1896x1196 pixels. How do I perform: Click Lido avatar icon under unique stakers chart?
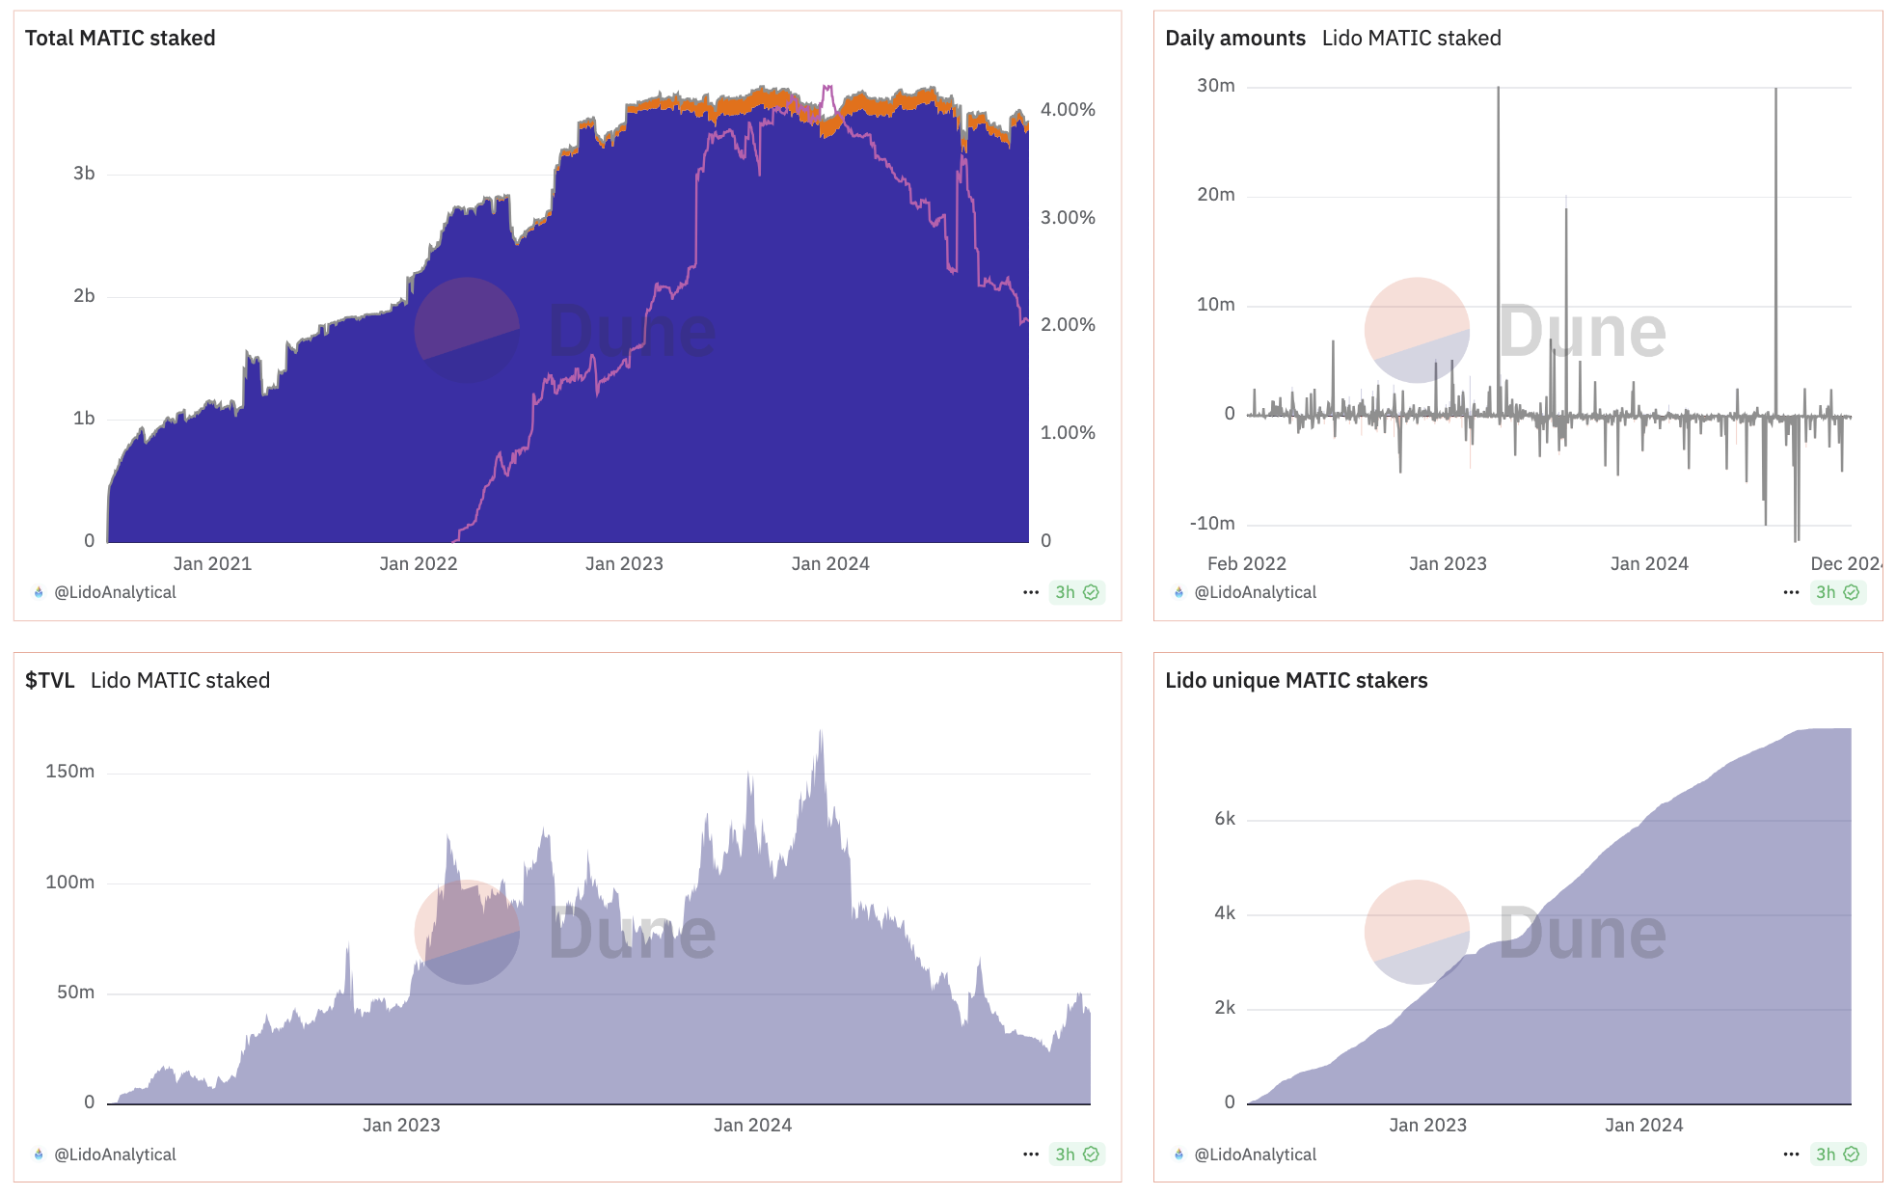pyautogui.click(x=1178, y=1154)
